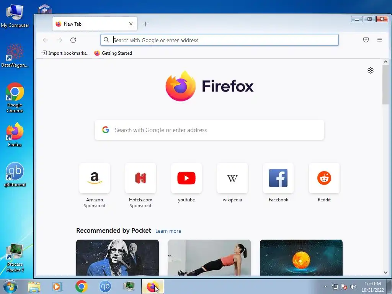
Task: Click the page scrollbar up arrow
Action: pos(385,62)
